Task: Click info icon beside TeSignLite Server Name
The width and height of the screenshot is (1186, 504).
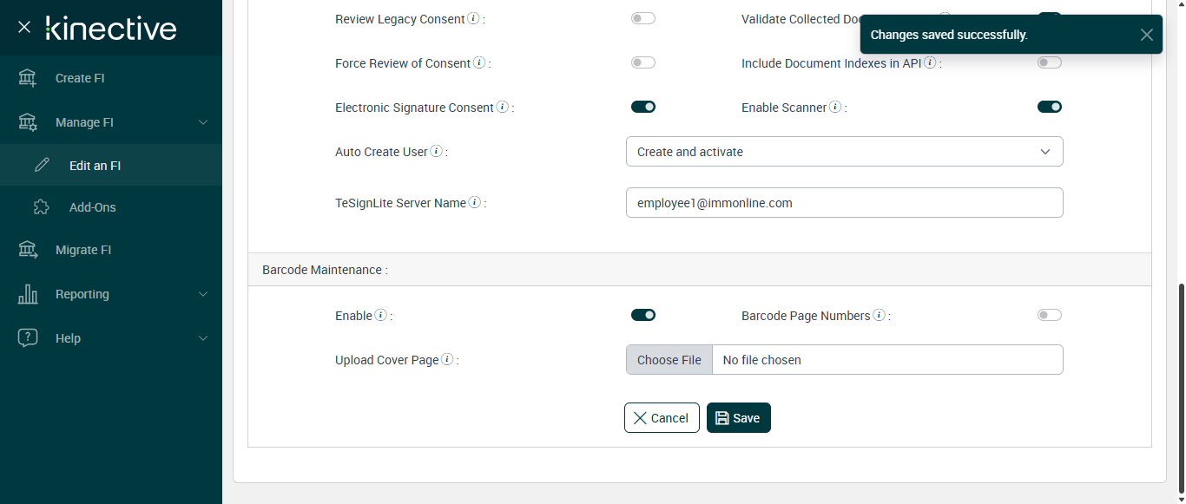Action: 475,202
